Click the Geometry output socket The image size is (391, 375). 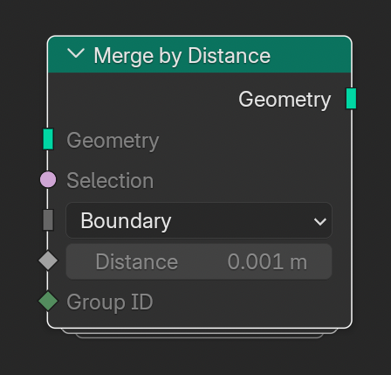(x=351, y=99)
